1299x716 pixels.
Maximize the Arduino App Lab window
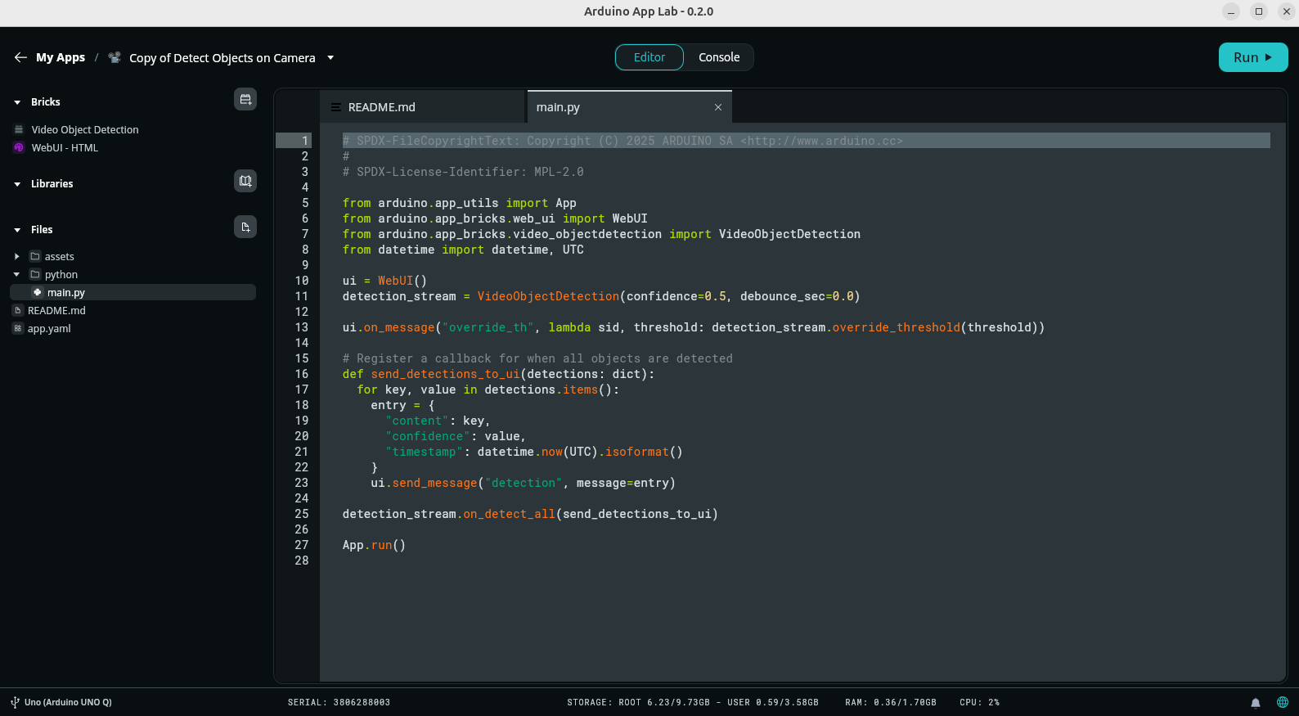[1259, 11]
